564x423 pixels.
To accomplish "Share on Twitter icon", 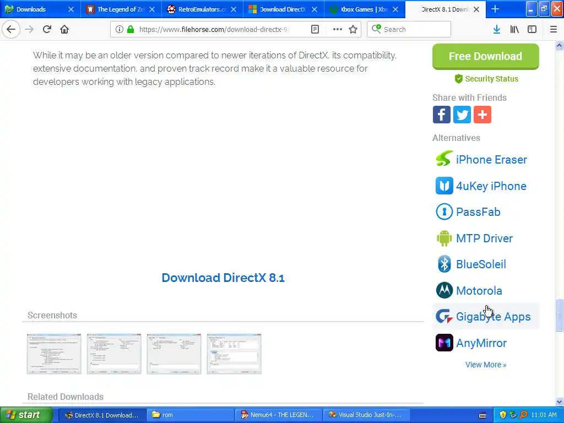I will (462, 115).
